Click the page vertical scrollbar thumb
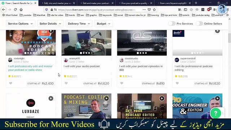This screenshot has height=130, width=231. coord(229,38)
